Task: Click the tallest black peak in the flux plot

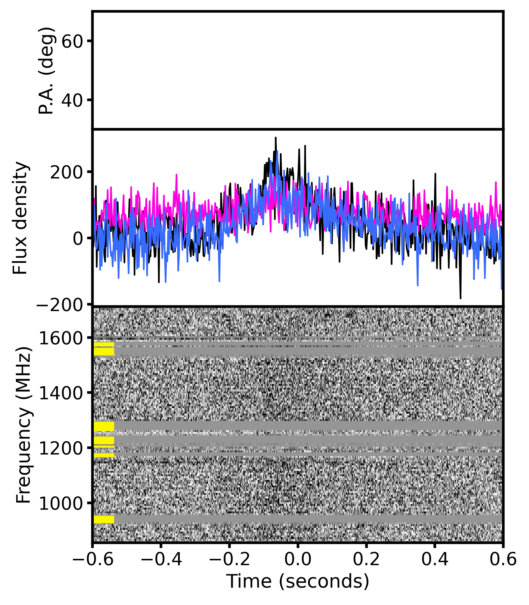Action: coord(275,139)
